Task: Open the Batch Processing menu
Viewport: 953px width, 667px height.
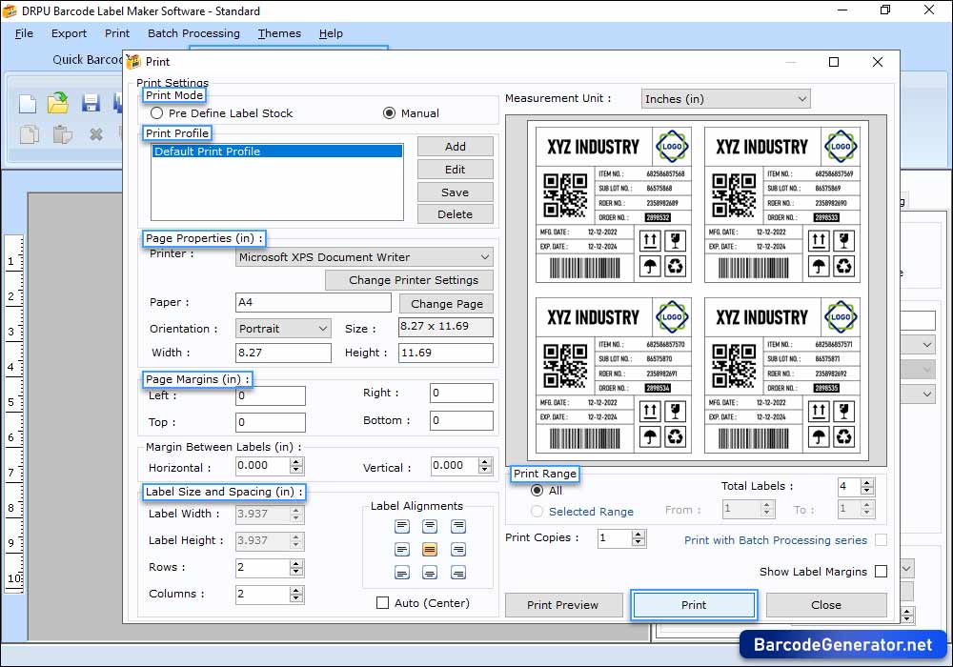Action: [193, 33]
